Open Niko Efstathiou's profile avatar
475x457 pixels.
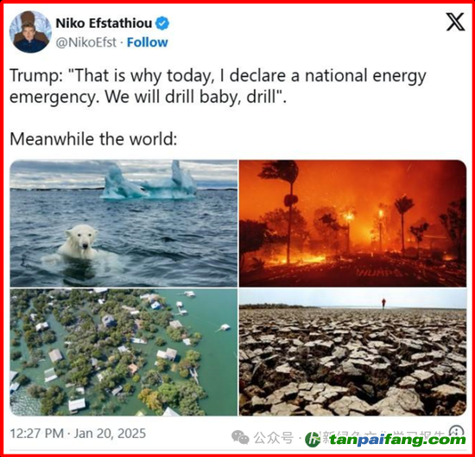[30, 32]
